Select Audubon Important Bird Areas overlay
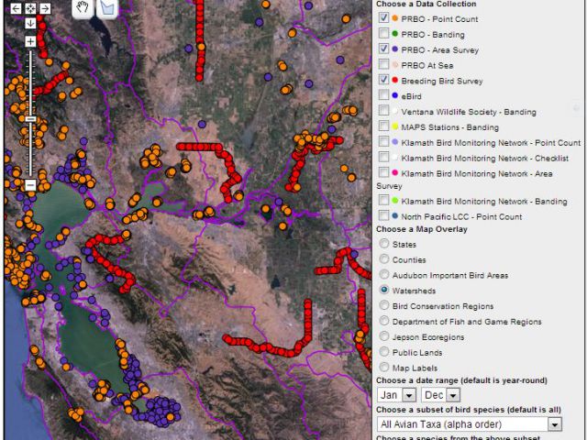The image size is (587, 440). click(383, 274)
